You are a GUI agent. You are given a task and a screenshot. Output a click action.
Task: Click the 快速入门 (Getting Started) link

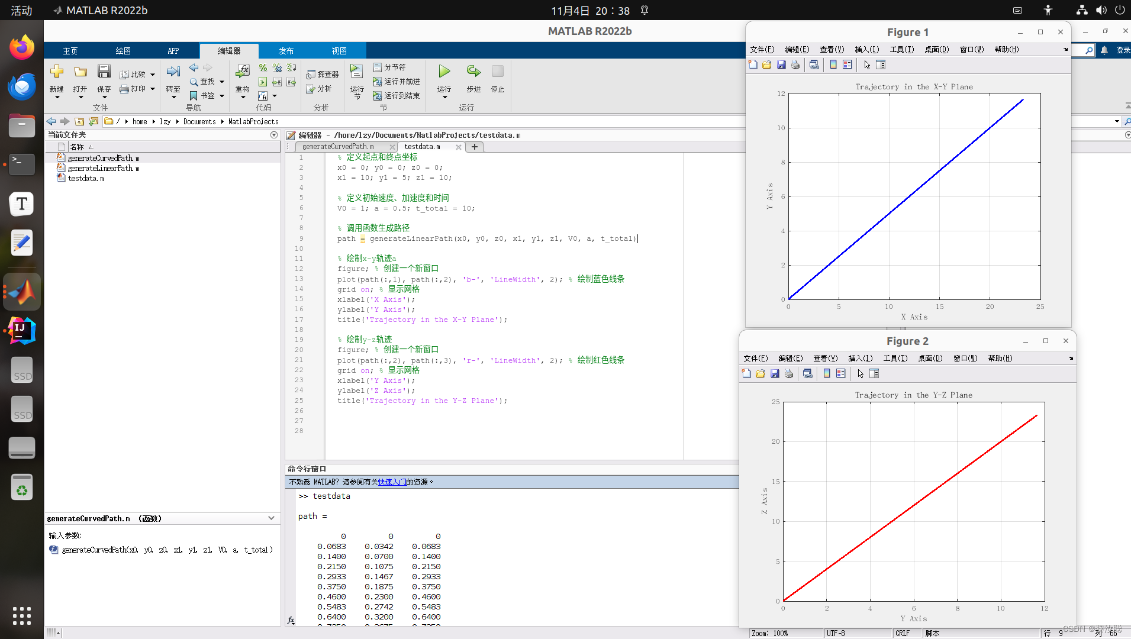pos(392,482)
